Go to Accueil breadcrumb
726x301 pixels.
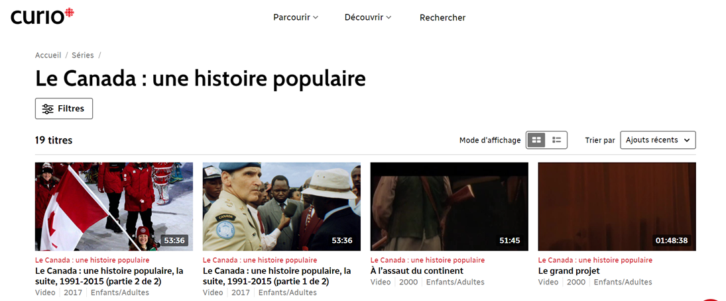[48, 56]
